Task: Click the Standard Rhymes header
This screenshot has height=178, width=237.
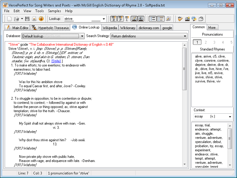Action: [x=212, y=49]
